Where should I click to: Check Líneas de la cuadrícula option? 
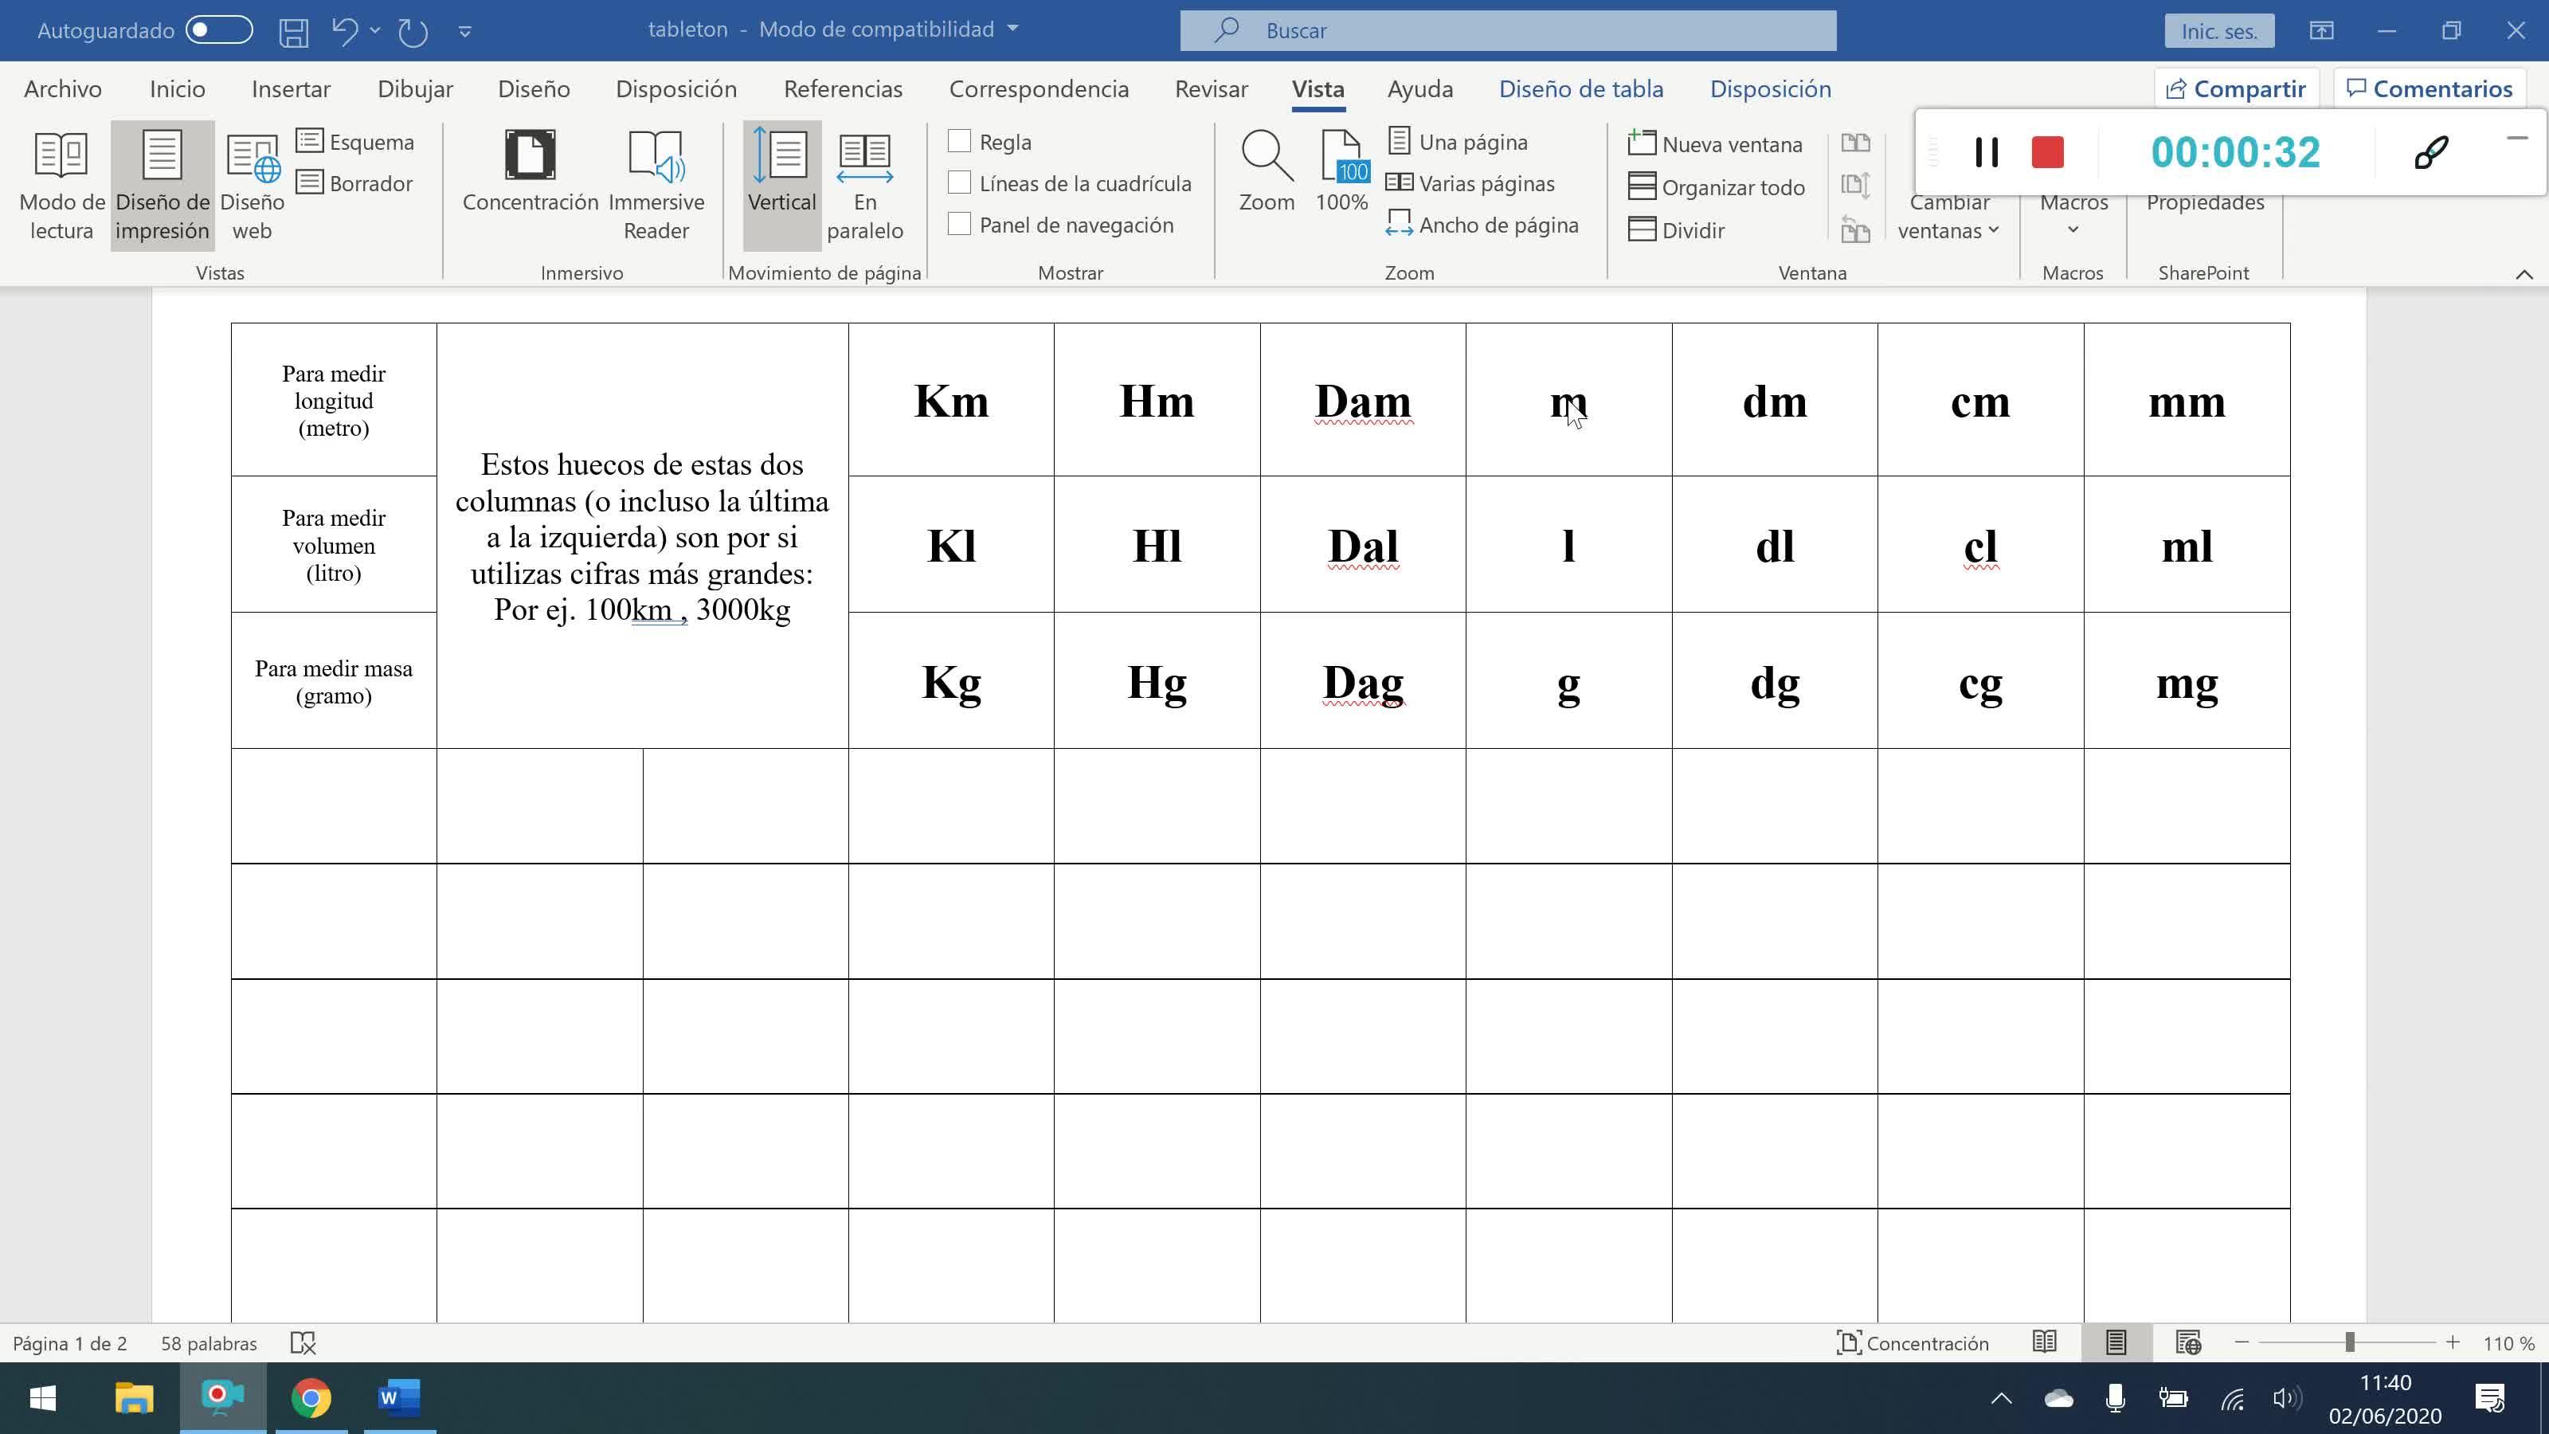pos(959,183)
